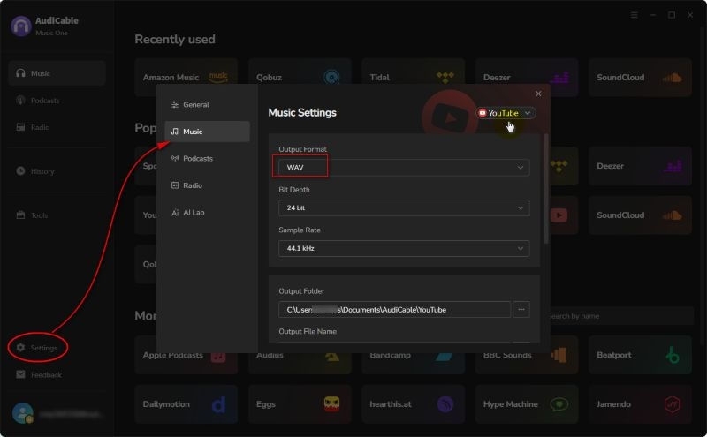Click the AI Lab icon
The width and height of the screenshot is (707, 437).
coord(175,212)
